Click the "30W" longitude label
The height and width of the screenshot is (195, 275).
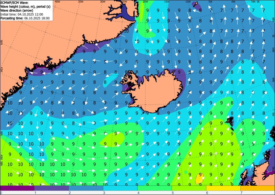coord(103,2)
